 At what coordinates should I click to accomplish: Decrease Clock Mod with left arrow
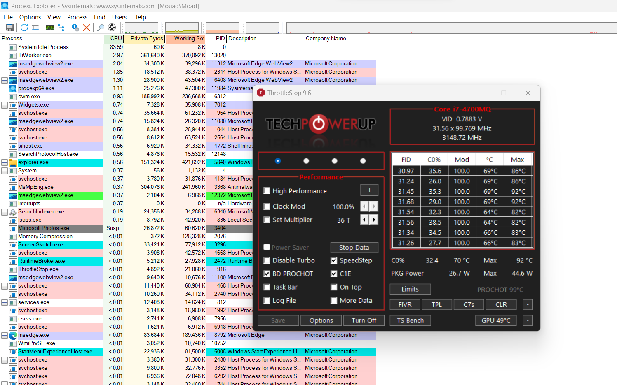tap(364, 206)
